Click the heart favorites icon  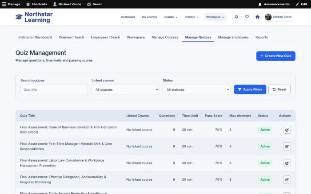pos(247,17)
